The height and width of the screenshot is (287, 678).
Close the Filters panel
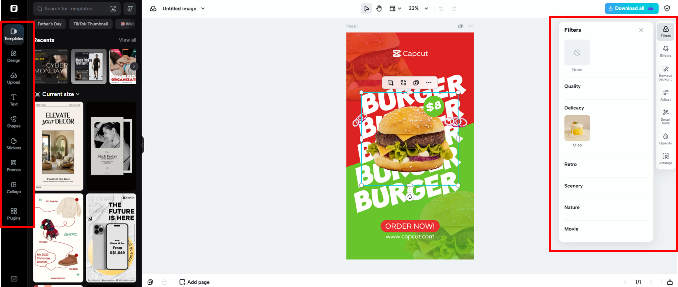641,30
